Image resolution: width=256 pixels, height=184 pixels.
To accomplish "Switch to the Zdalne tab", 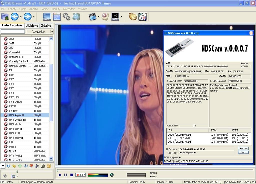I will (x=46, y=26).
